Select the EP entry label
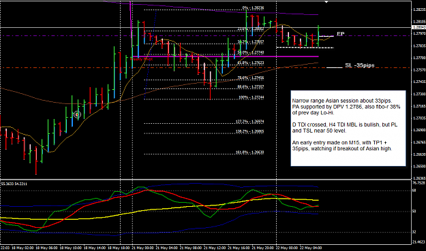The height and width of the screenshot is (251, 426). [x=341, y=34]
